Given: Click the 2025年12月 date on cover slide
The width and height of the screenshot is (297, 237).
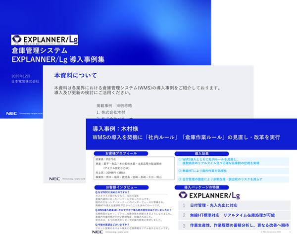Looking at the screenshot, I should [x=22, y=75].
